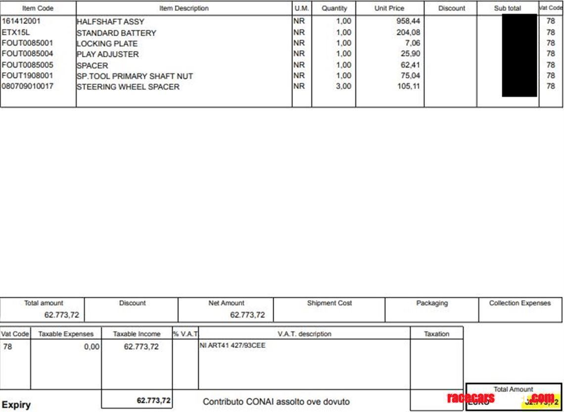Screen dimensions: 564x412
Task: Click the STEERING WHEEL SPACER description
Action: coord(128,87)
